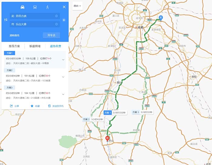The image size is (212, 165).
Task: Clear the 洛带古镇 start field
Action: [56, 16]
